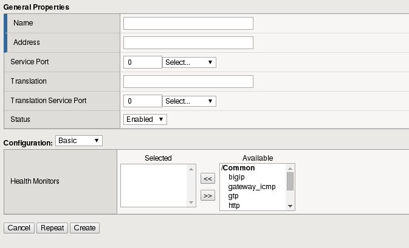
Task: Open the Service Port Select dropdown
Action: [x=189, y=62]
